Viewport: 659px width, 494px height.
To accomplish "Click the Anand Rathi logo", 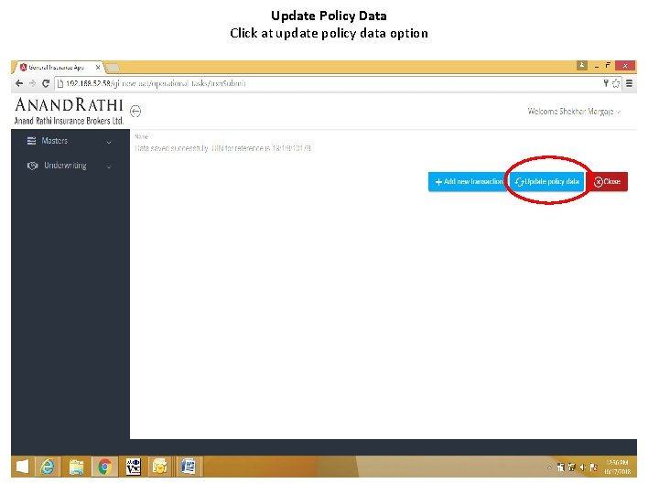I will click(x=69, y=112).
